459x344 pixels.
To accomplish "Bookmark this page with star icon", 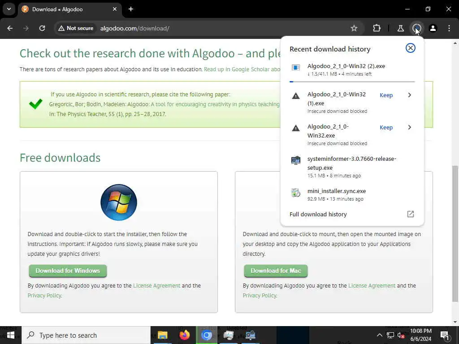I will 354,28.
